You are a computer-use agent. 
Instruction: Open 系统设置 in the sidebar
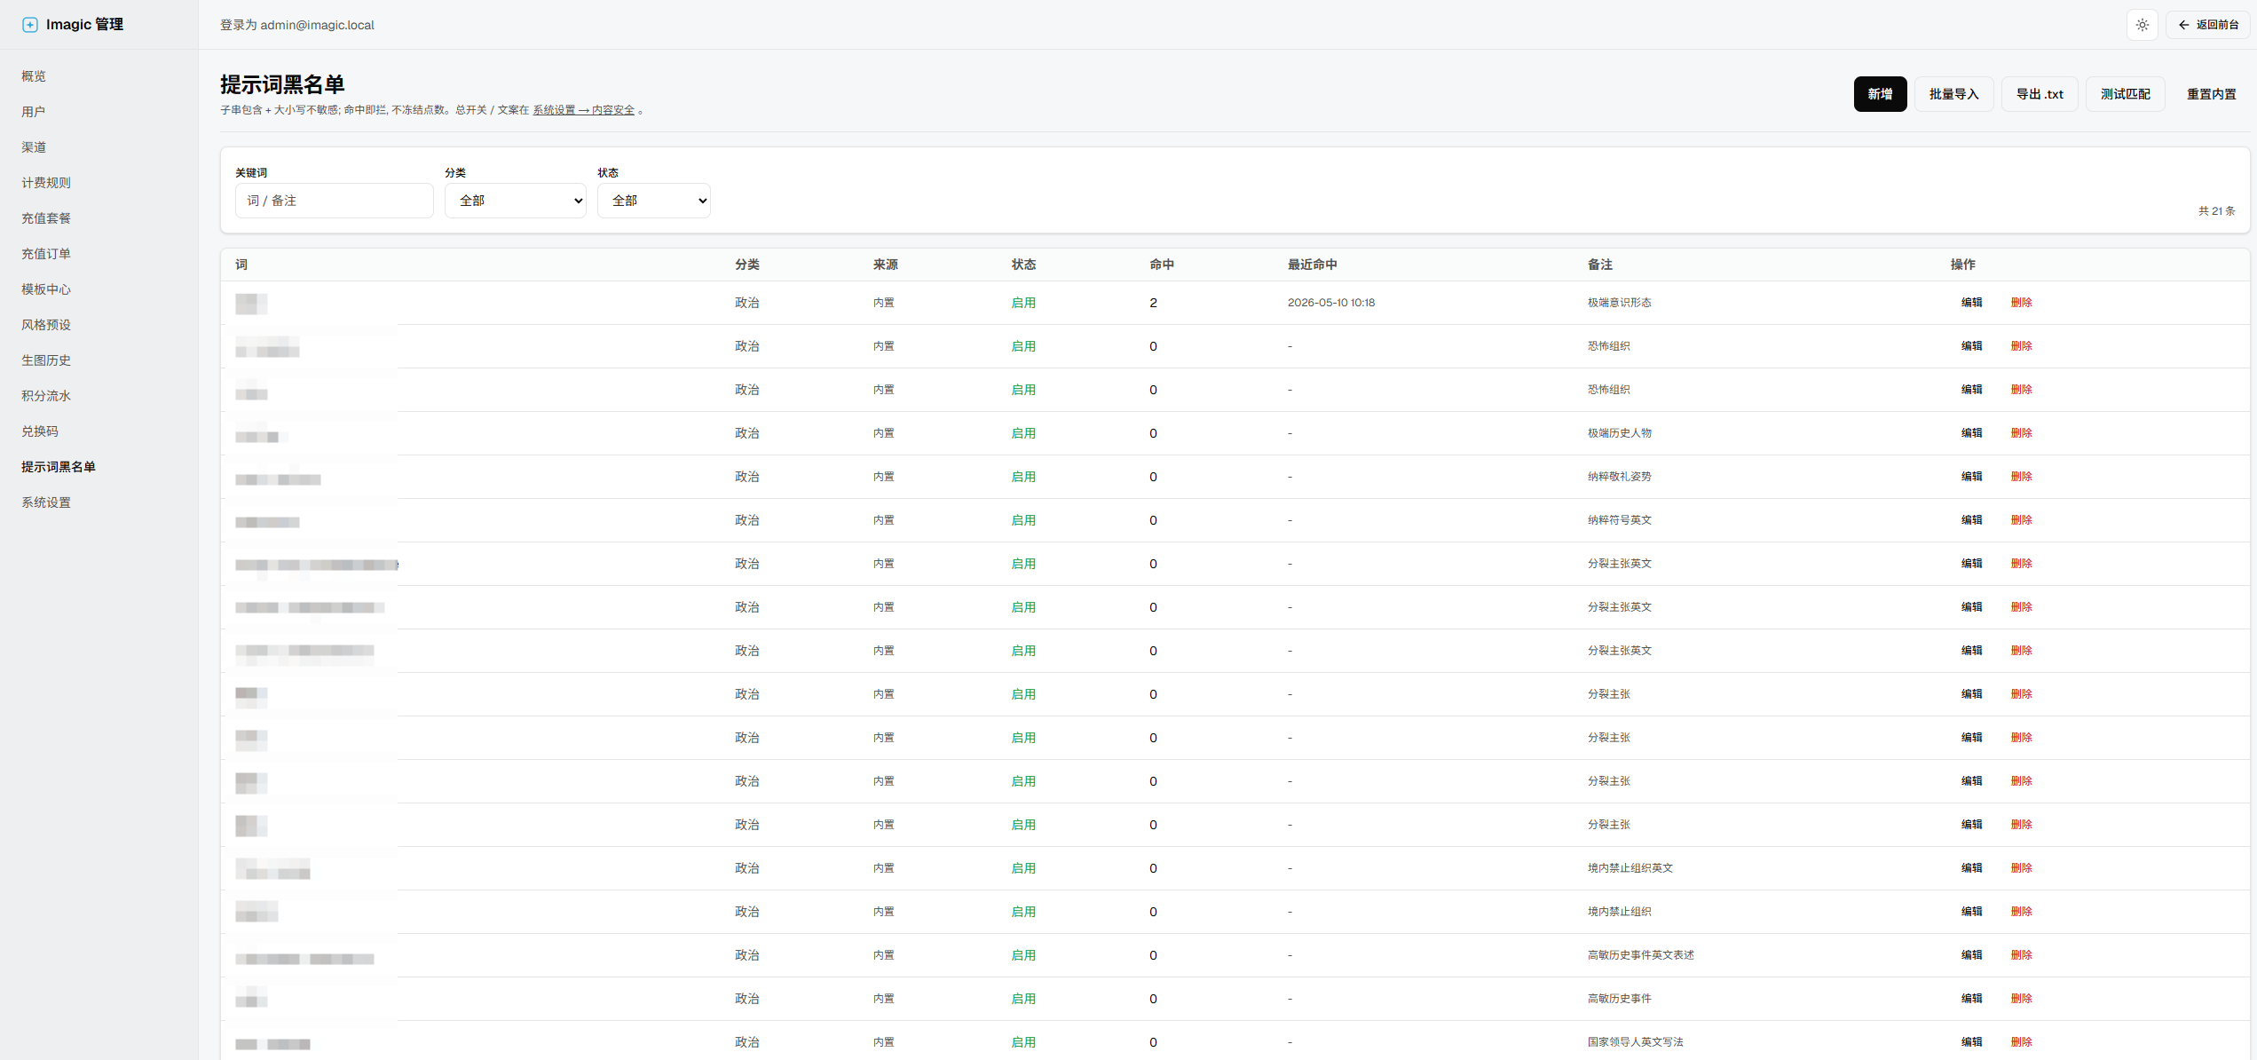(x=46, y=502)
